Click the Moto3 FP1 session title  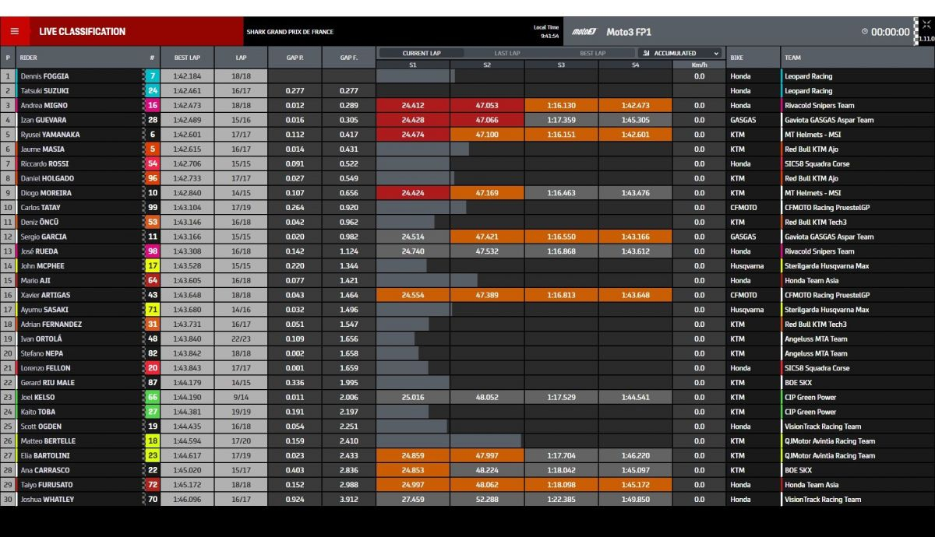(x=629, y=32)
